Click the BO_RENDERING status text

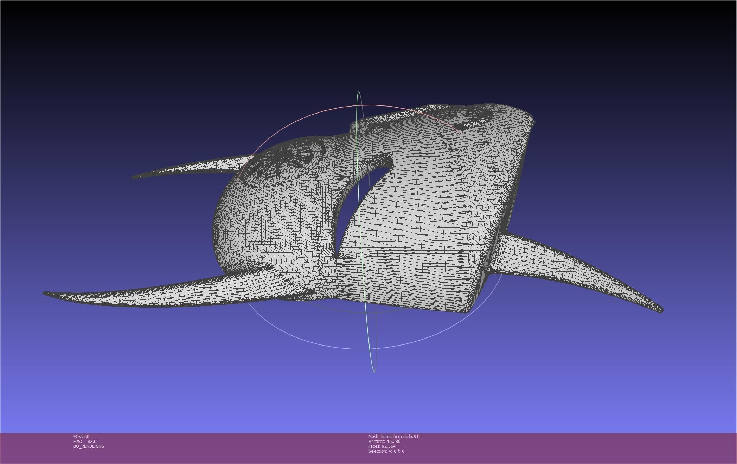click(89, 446)
